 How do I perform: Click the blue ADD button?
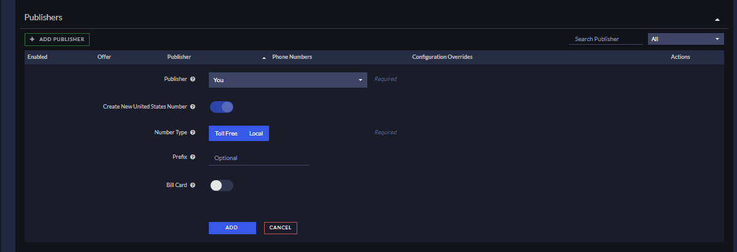(232, 227)
